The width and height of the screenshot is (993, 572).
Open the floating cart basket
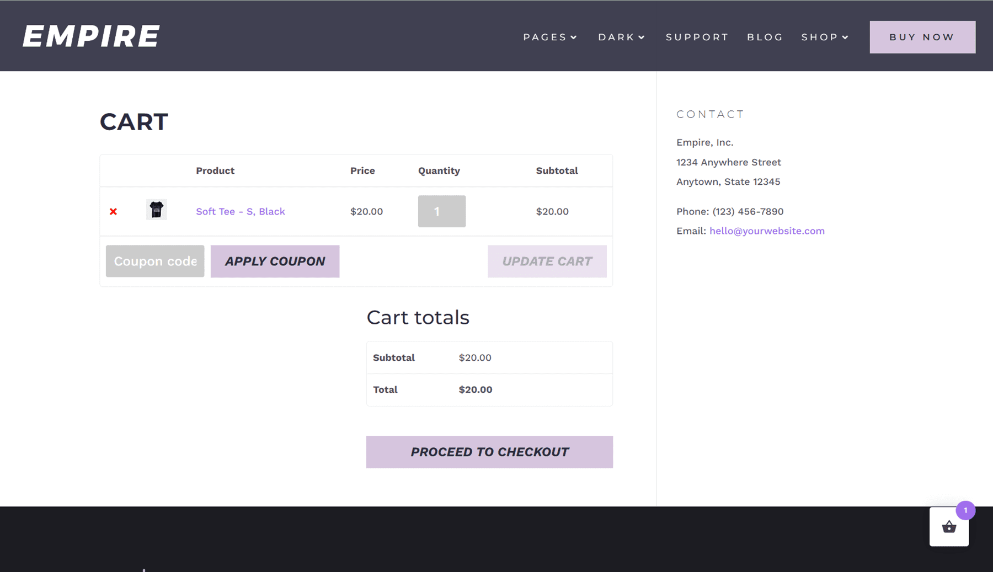click(x=949, y=527)
